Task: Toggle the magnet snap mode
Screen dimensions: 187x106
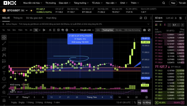Action: pos(4,100)
